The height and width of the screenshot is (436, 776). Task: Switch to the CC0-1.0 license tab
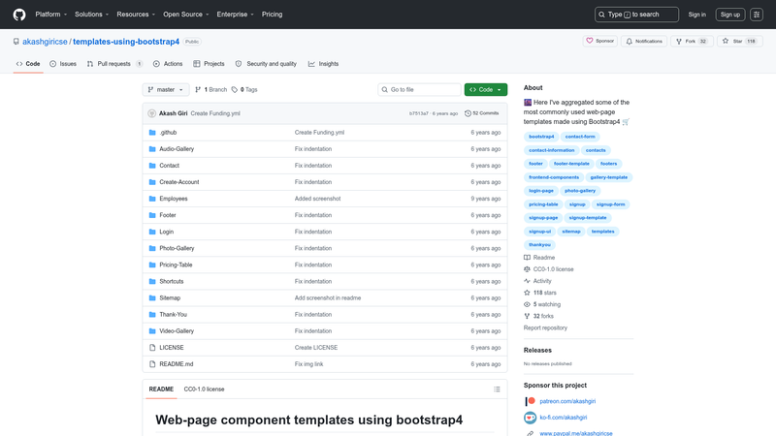point(204,389)
